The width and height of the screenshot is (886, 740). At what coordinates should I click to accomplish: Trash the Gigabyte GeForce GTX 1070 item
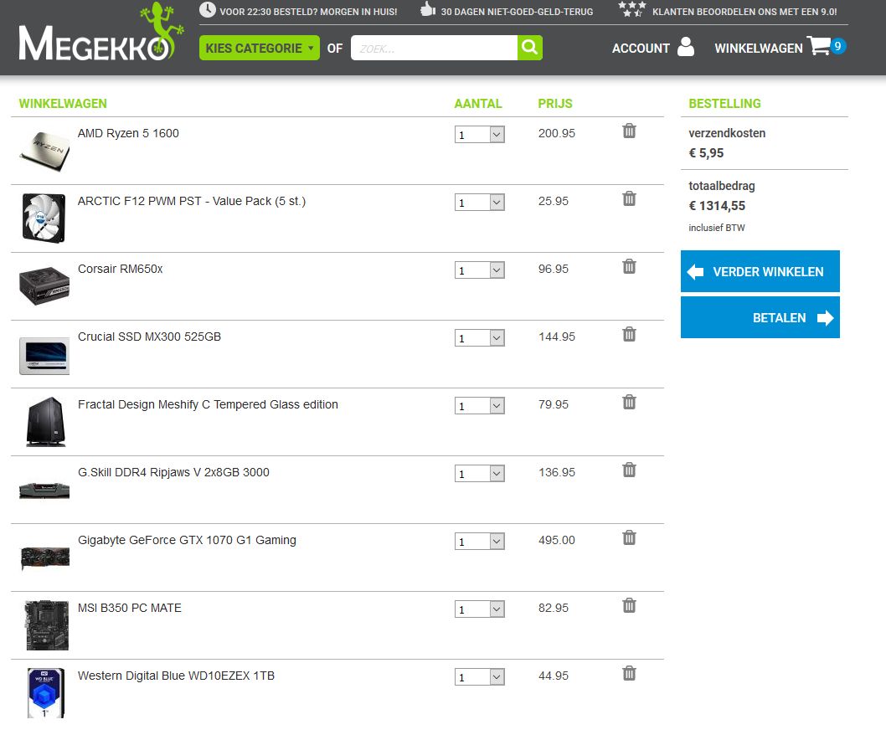point(629,537)
